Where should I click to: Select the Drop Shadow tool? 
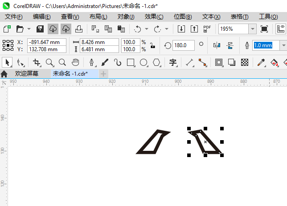click(232, 63)
